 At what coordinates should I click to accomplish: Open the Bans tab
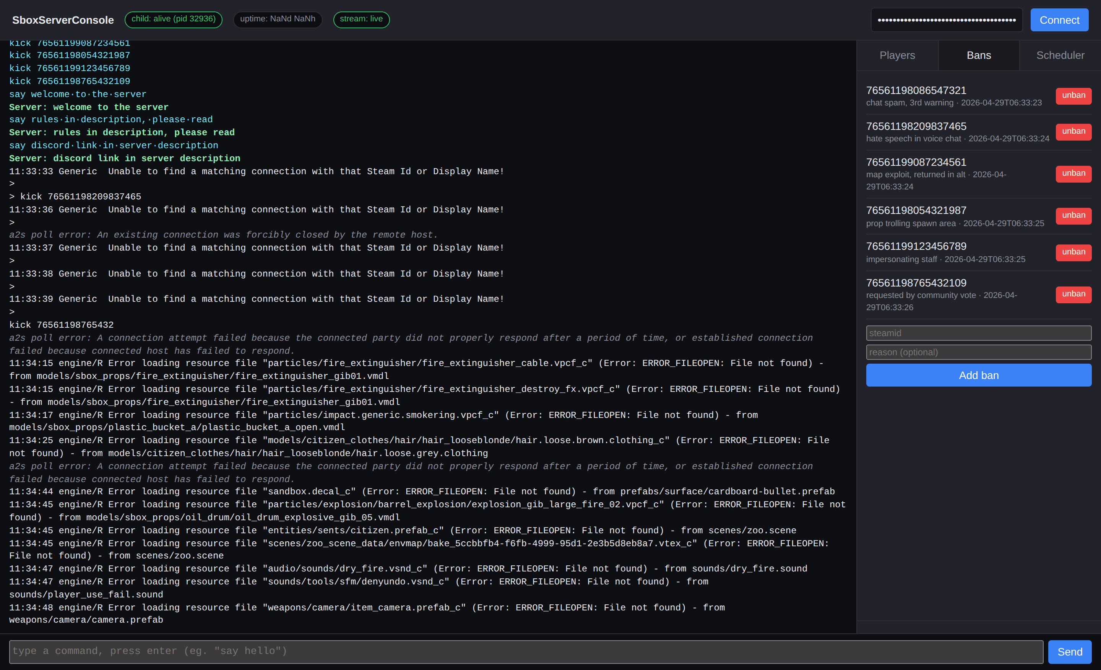[x=979, y=55]
